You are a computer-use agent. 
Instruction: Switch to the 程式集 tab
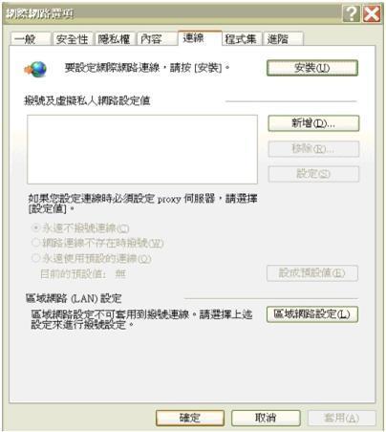[x=242, y=39]
